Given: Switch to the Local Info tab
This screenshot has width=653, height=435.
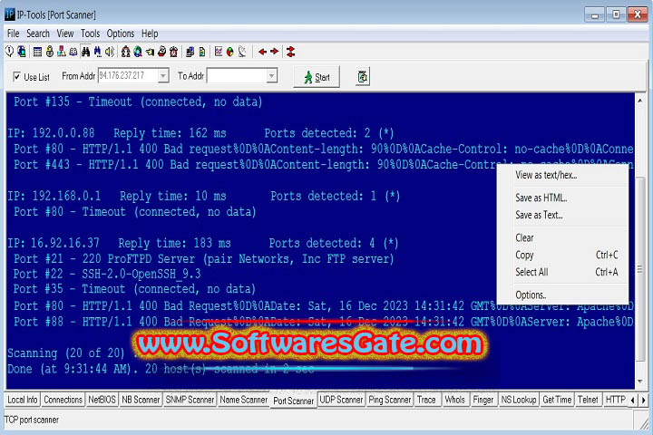Looking at the screenshot, I should [x=23, y=400].
